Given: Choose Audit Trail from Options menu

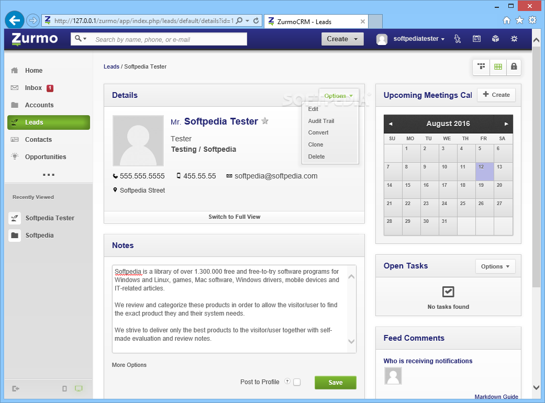Looking at the screenshot, I should (x=321, y=121).
